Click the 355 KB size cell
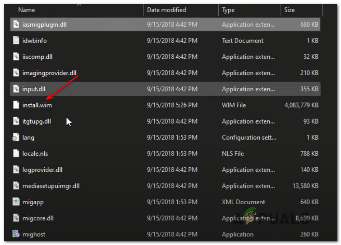 point(309,89)
